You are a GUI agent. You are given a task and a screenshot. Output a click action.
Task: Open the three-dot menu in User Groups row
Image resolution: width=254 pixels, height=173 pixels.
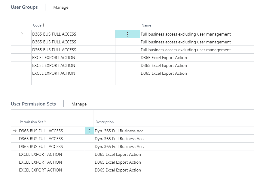point(127,34)
